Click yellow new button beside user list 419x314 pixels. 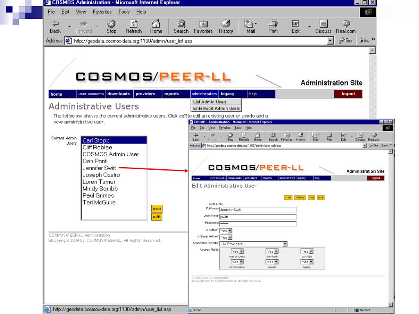(157, 209)
